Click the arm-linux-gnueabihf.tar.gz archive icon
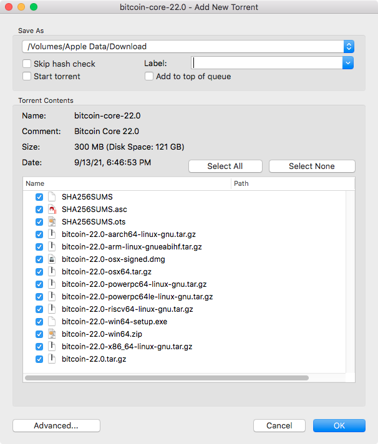Image resolution: width=378 pixels, height=444 pixels. click(52, 247)
